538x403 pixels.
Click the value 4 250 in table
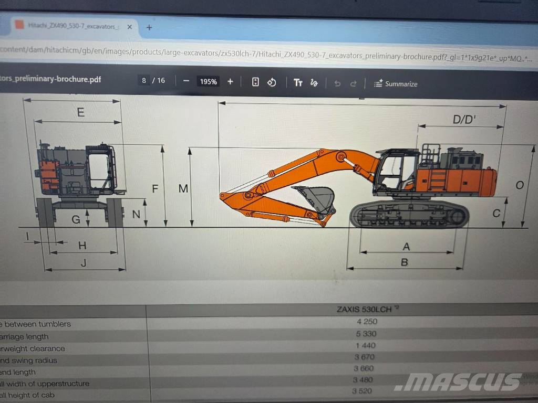[x=367, y=322]
